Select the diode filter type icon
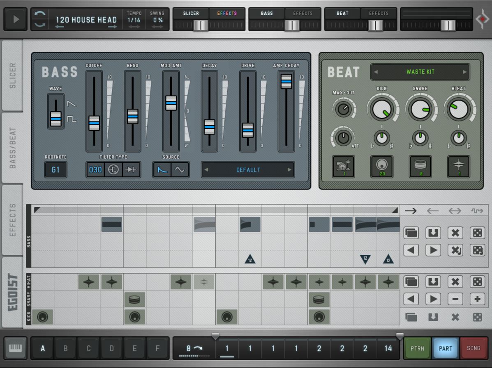Screen dimensions: 492x368 click(x=131, y=169)
